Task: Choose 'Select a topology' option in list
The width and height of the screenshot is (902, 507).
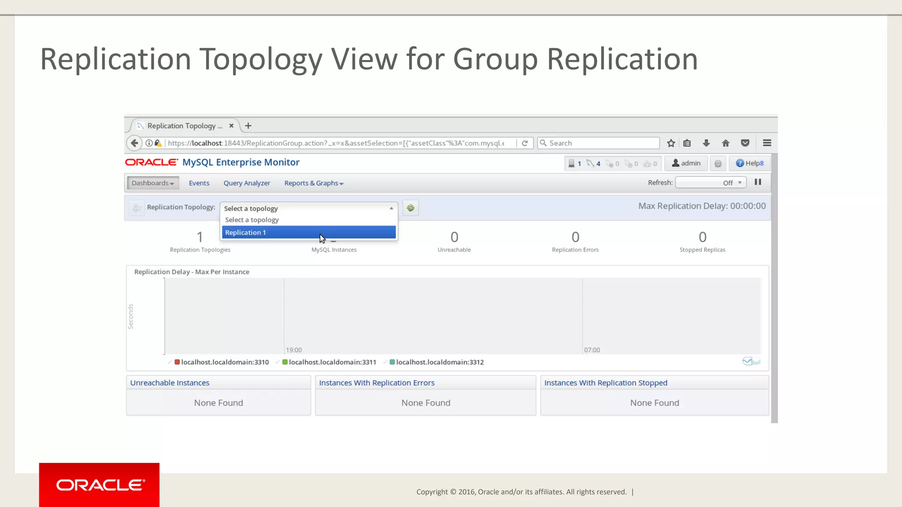Action: (309, 220)
